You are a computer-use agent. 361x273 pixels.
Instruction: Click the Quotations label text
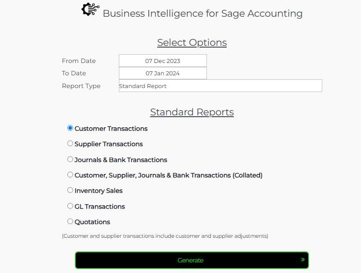pyautogui.click(x=92, y=222)
